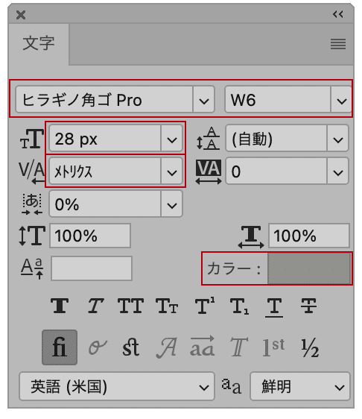Image resolution: width=362 pixels, height=419 pixels.
Task: Open the text color swatch
Action: [309, 268]
